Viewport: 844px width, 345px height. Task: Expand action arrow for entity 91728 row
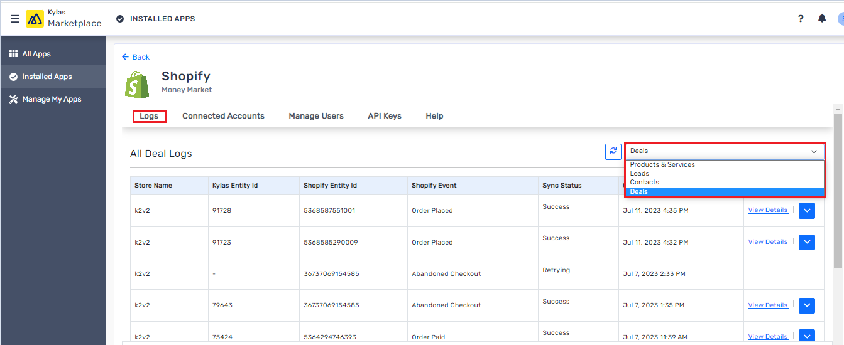click(806, 211)
